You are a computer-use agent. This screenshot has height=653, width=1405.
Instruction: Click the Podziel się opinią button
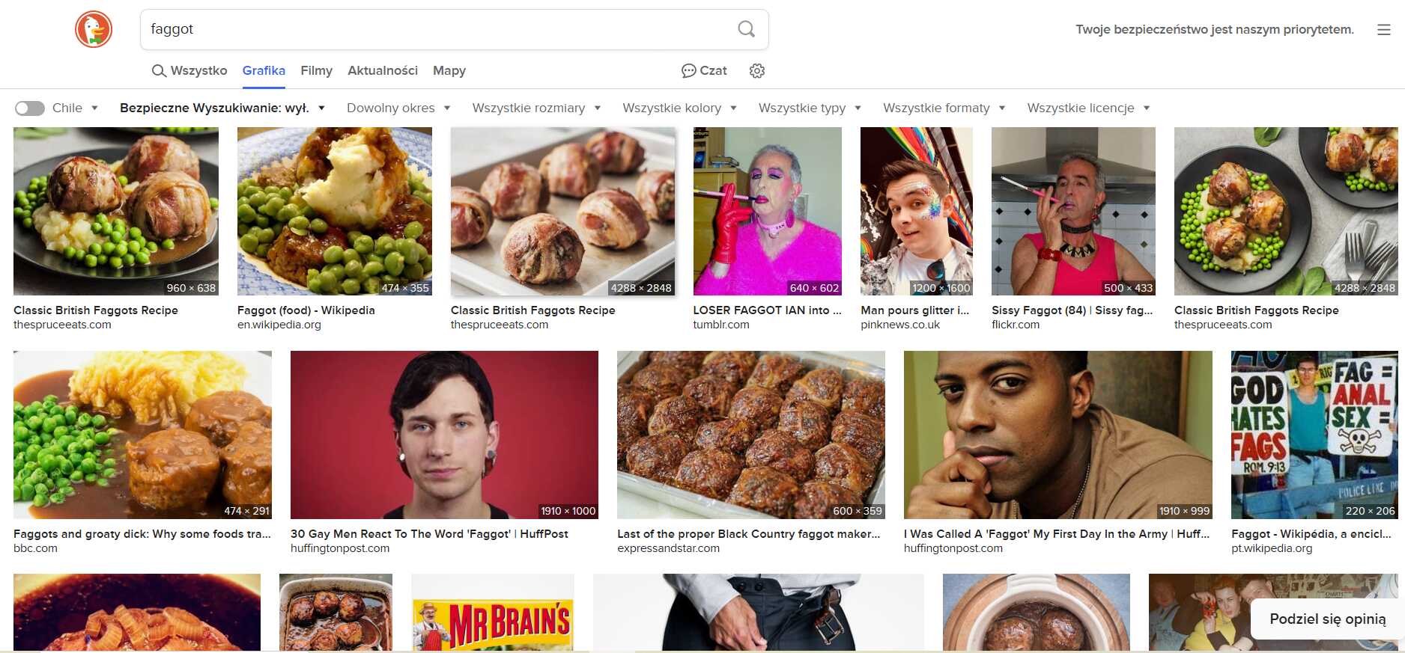tap(1327, 619)
